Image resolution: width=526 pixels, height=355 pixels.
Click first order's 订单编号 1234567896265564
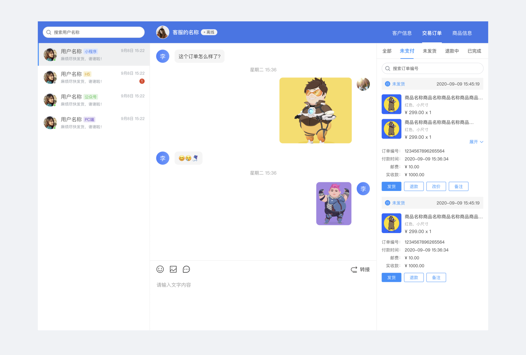[424, 151]
